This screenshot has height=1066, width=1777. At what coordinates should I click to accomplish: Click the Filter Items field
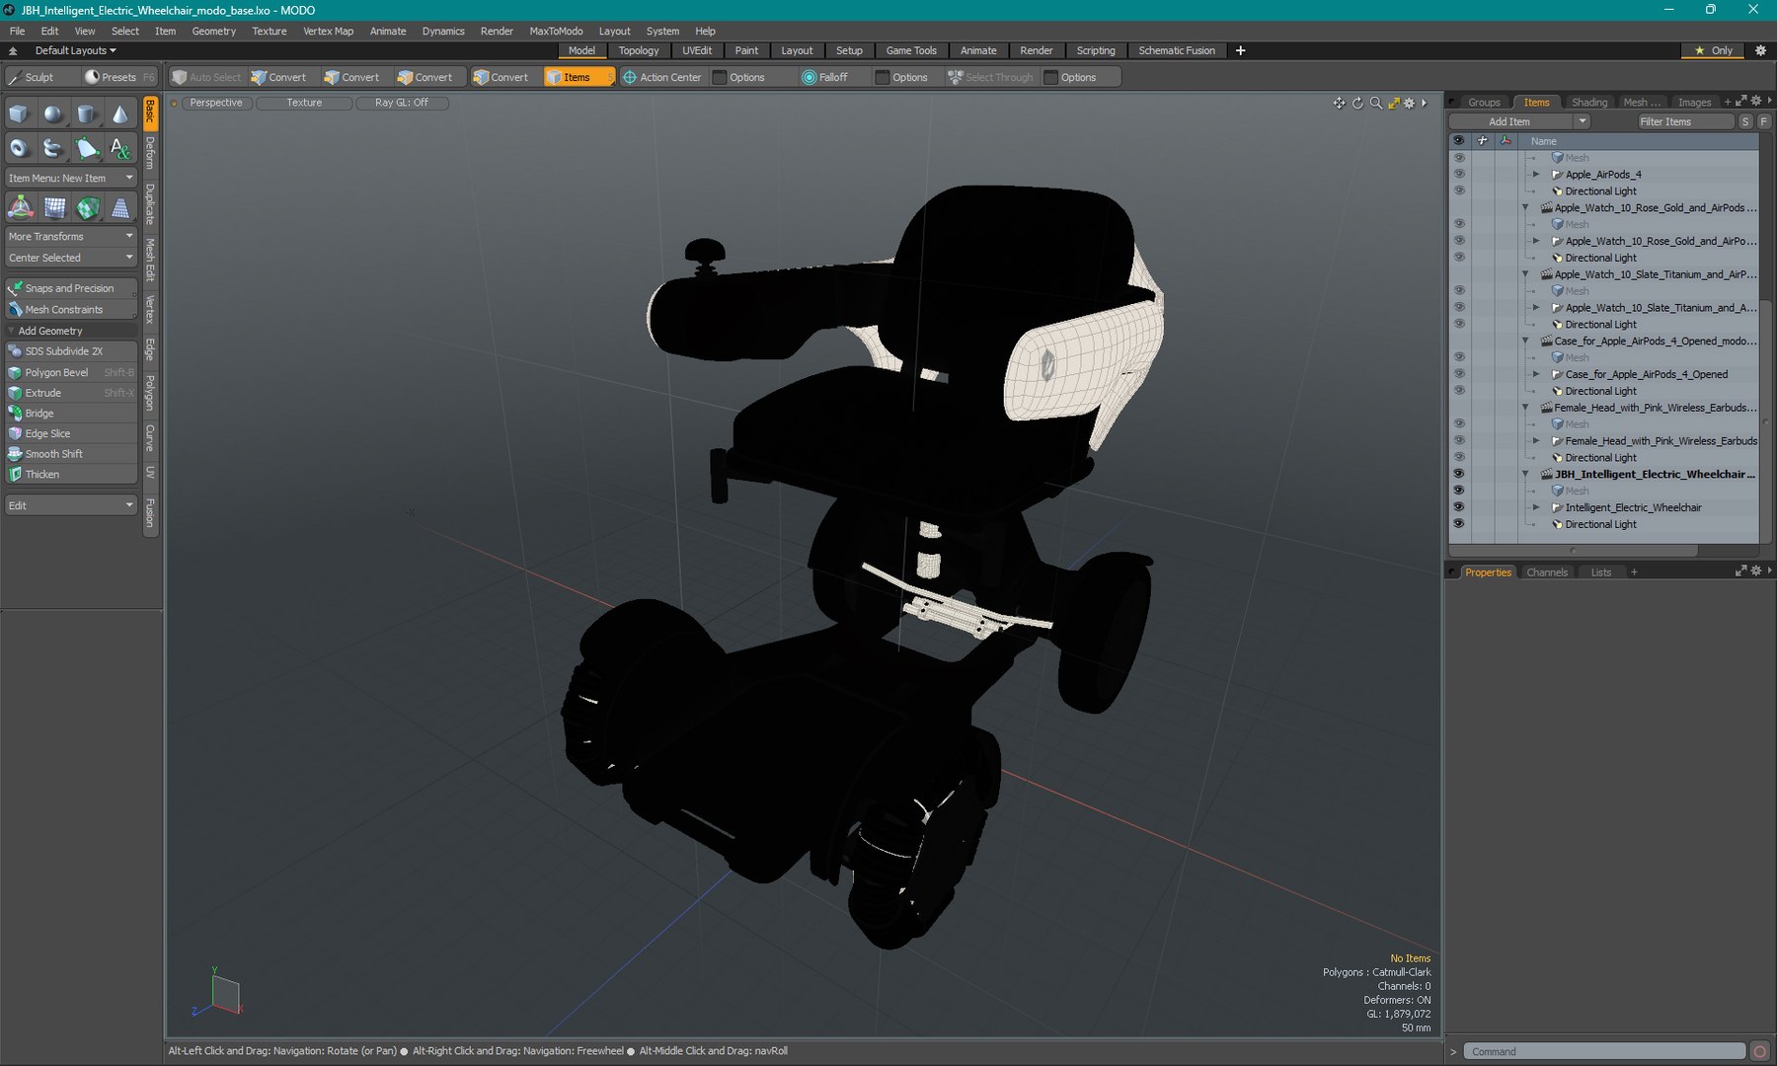[x=1685, y=121]
